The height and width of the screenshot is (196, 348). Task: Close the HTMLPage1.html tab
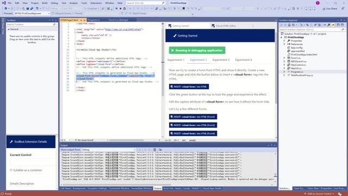click(84, 20)
